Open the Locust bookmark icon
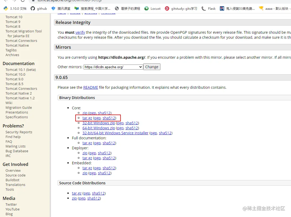Viewport: 291px width, 217px height. click(146, 8)
